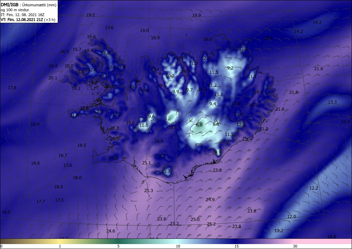Screen dimensions: 352x249
Task: Click the map value "25.0"
Action: (195, 219)
